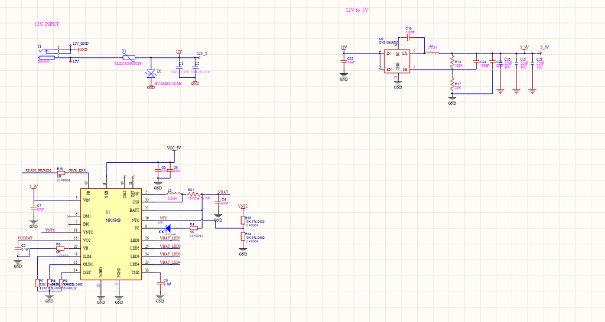Click inductor L2 2.2uH

[173, 194]
